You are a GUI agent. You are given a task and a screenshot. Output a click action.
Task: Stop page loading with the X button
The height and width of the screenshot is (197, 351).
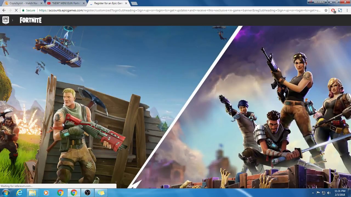point(16,10)
